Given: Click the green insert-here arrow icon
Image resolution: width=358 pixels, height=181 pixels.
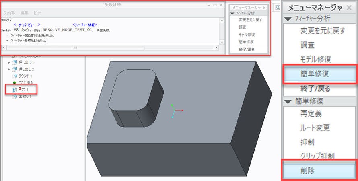Looking at the screenshot, I should [15, 82].
